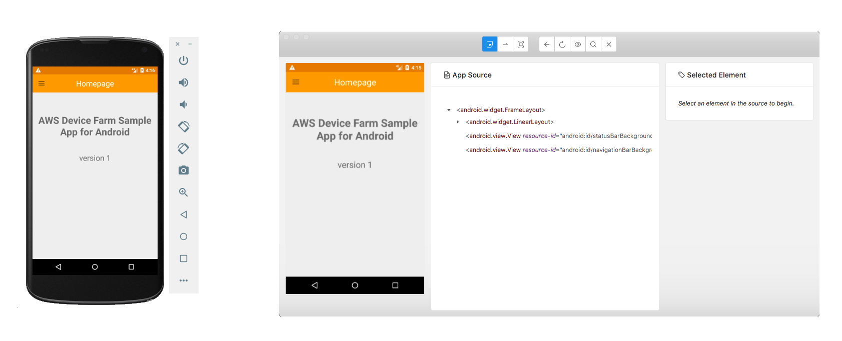
Task: Click warning icon in Appium screenshot status bar
Action: (x=292, y=67)
